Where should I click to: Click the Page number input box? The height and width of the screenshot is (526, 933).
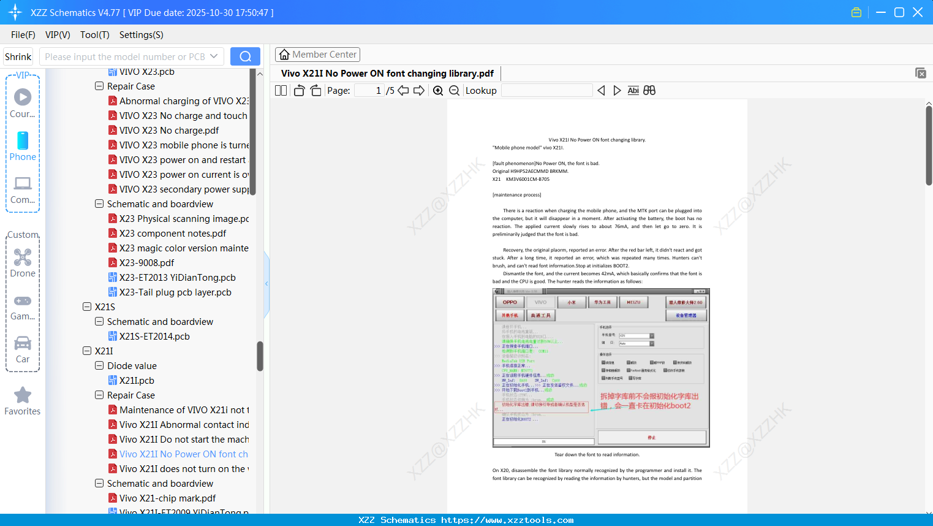click(x=369, y=90)
